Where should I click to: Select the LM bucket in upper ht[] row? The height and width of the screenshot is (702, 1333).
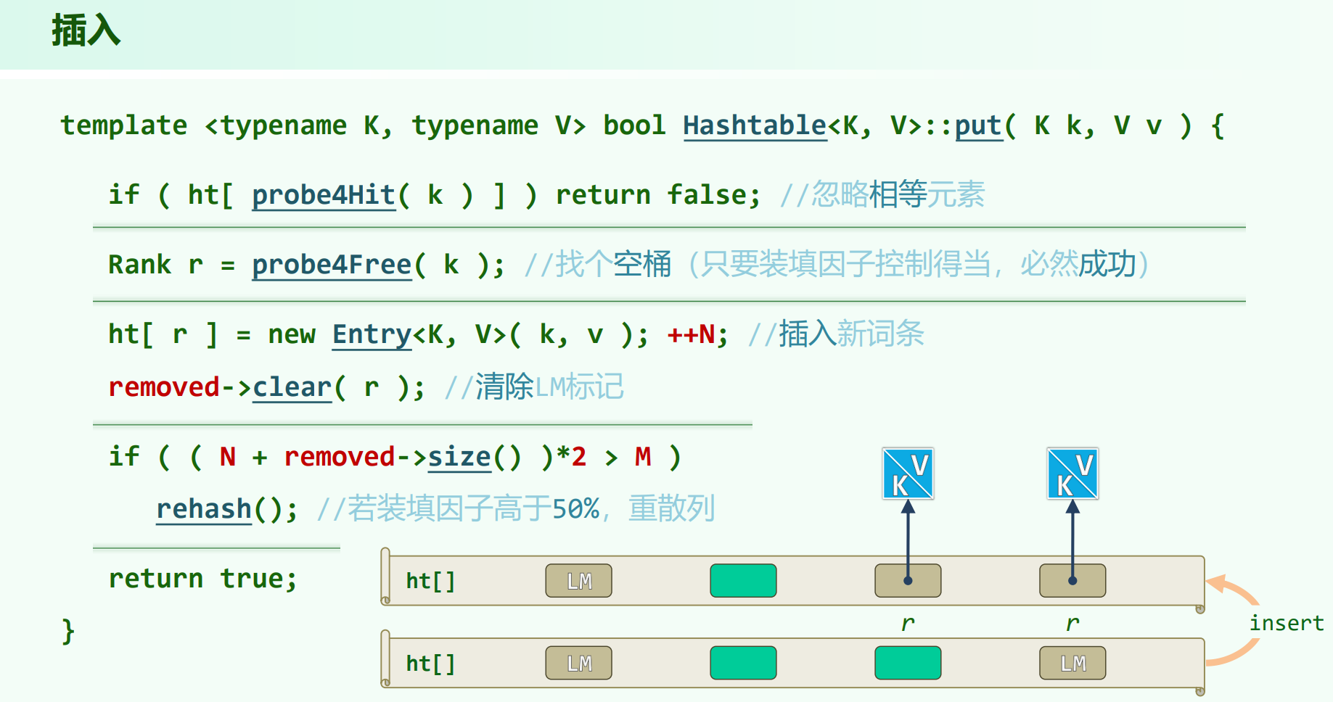(578, 581)
